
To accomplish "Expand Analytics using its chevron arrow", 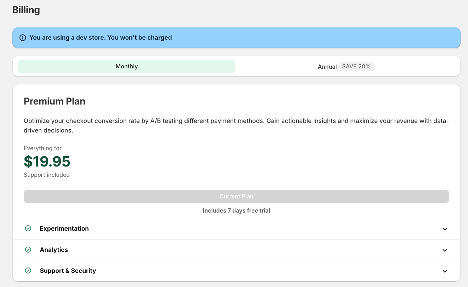I will [445, 250].
